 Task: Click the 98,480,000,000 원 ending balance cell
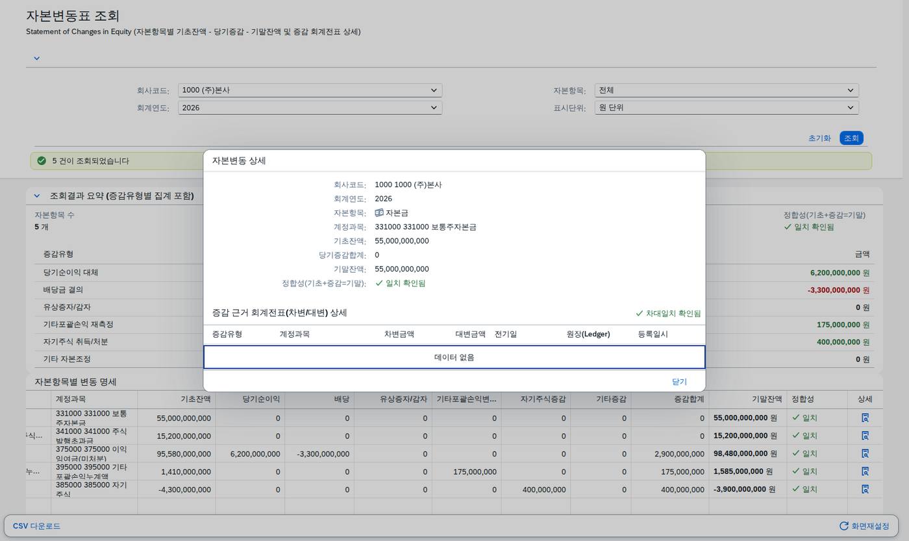point(745,454)
